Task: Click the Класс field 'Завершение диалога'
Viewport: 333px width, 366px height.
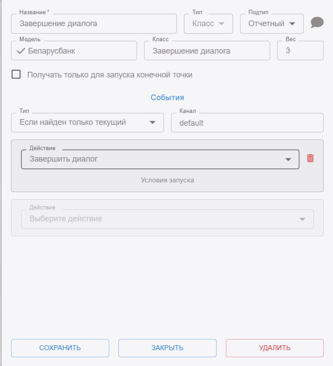Action: [207, 51]
